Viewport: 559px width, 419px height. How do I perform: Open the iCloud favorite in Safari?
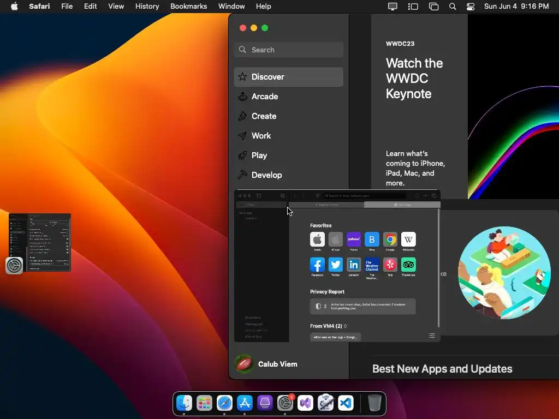click(x=336, y=239)
